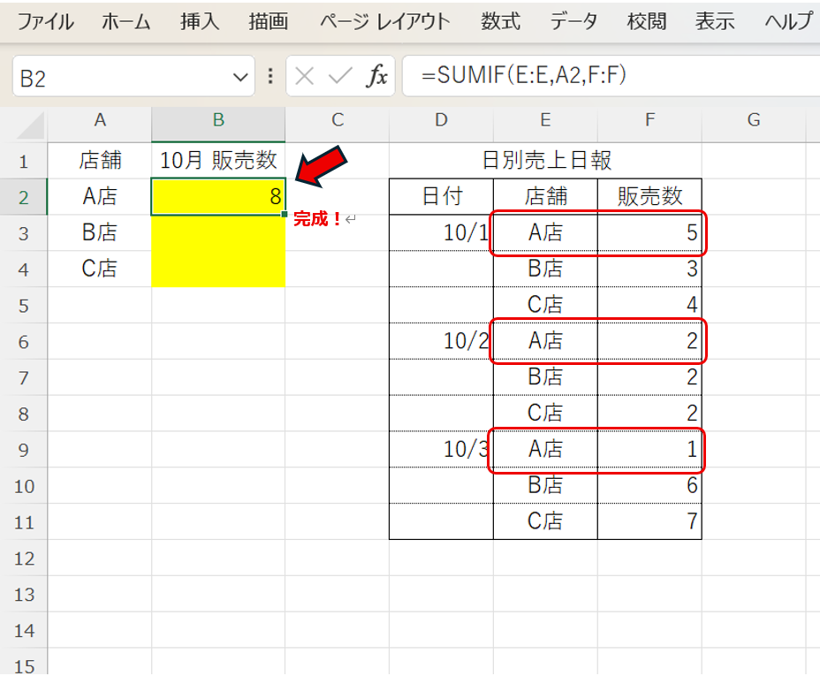
Task: Switch to the 挿入 ribbon tab
Action: coord(200,22)
